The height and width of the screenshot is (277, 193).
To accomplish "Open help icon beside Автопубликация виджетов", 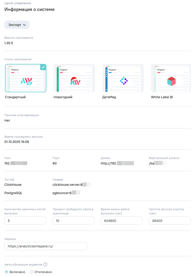I will click(45, 265).
